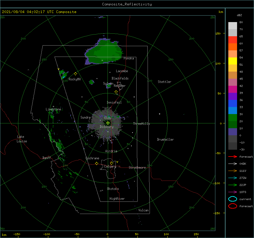Click the Lacombe label
The width and height of the screenshot is (254, 238).
tap(122, 71)
